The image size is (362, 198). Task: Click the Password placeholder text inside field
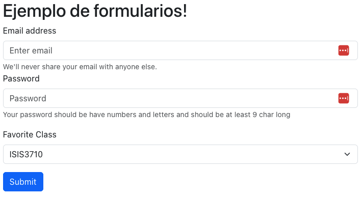click(28, 99)
